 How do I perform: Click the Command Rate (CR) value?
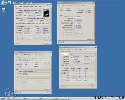point(79,29)
